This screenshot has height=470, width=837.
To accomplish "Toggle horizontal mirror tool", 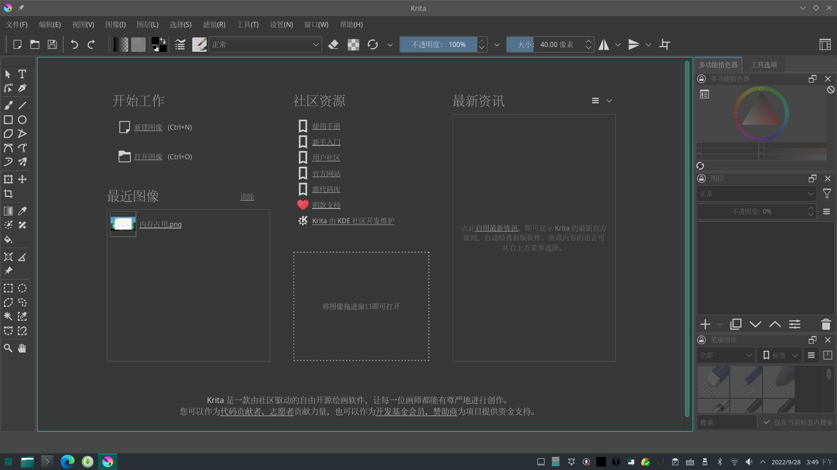I will pos(604,44).
